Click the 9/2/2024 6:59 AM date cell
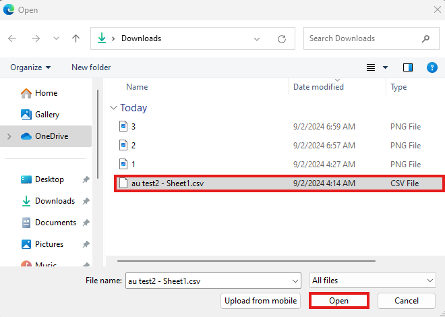 (x=324, y=127)
